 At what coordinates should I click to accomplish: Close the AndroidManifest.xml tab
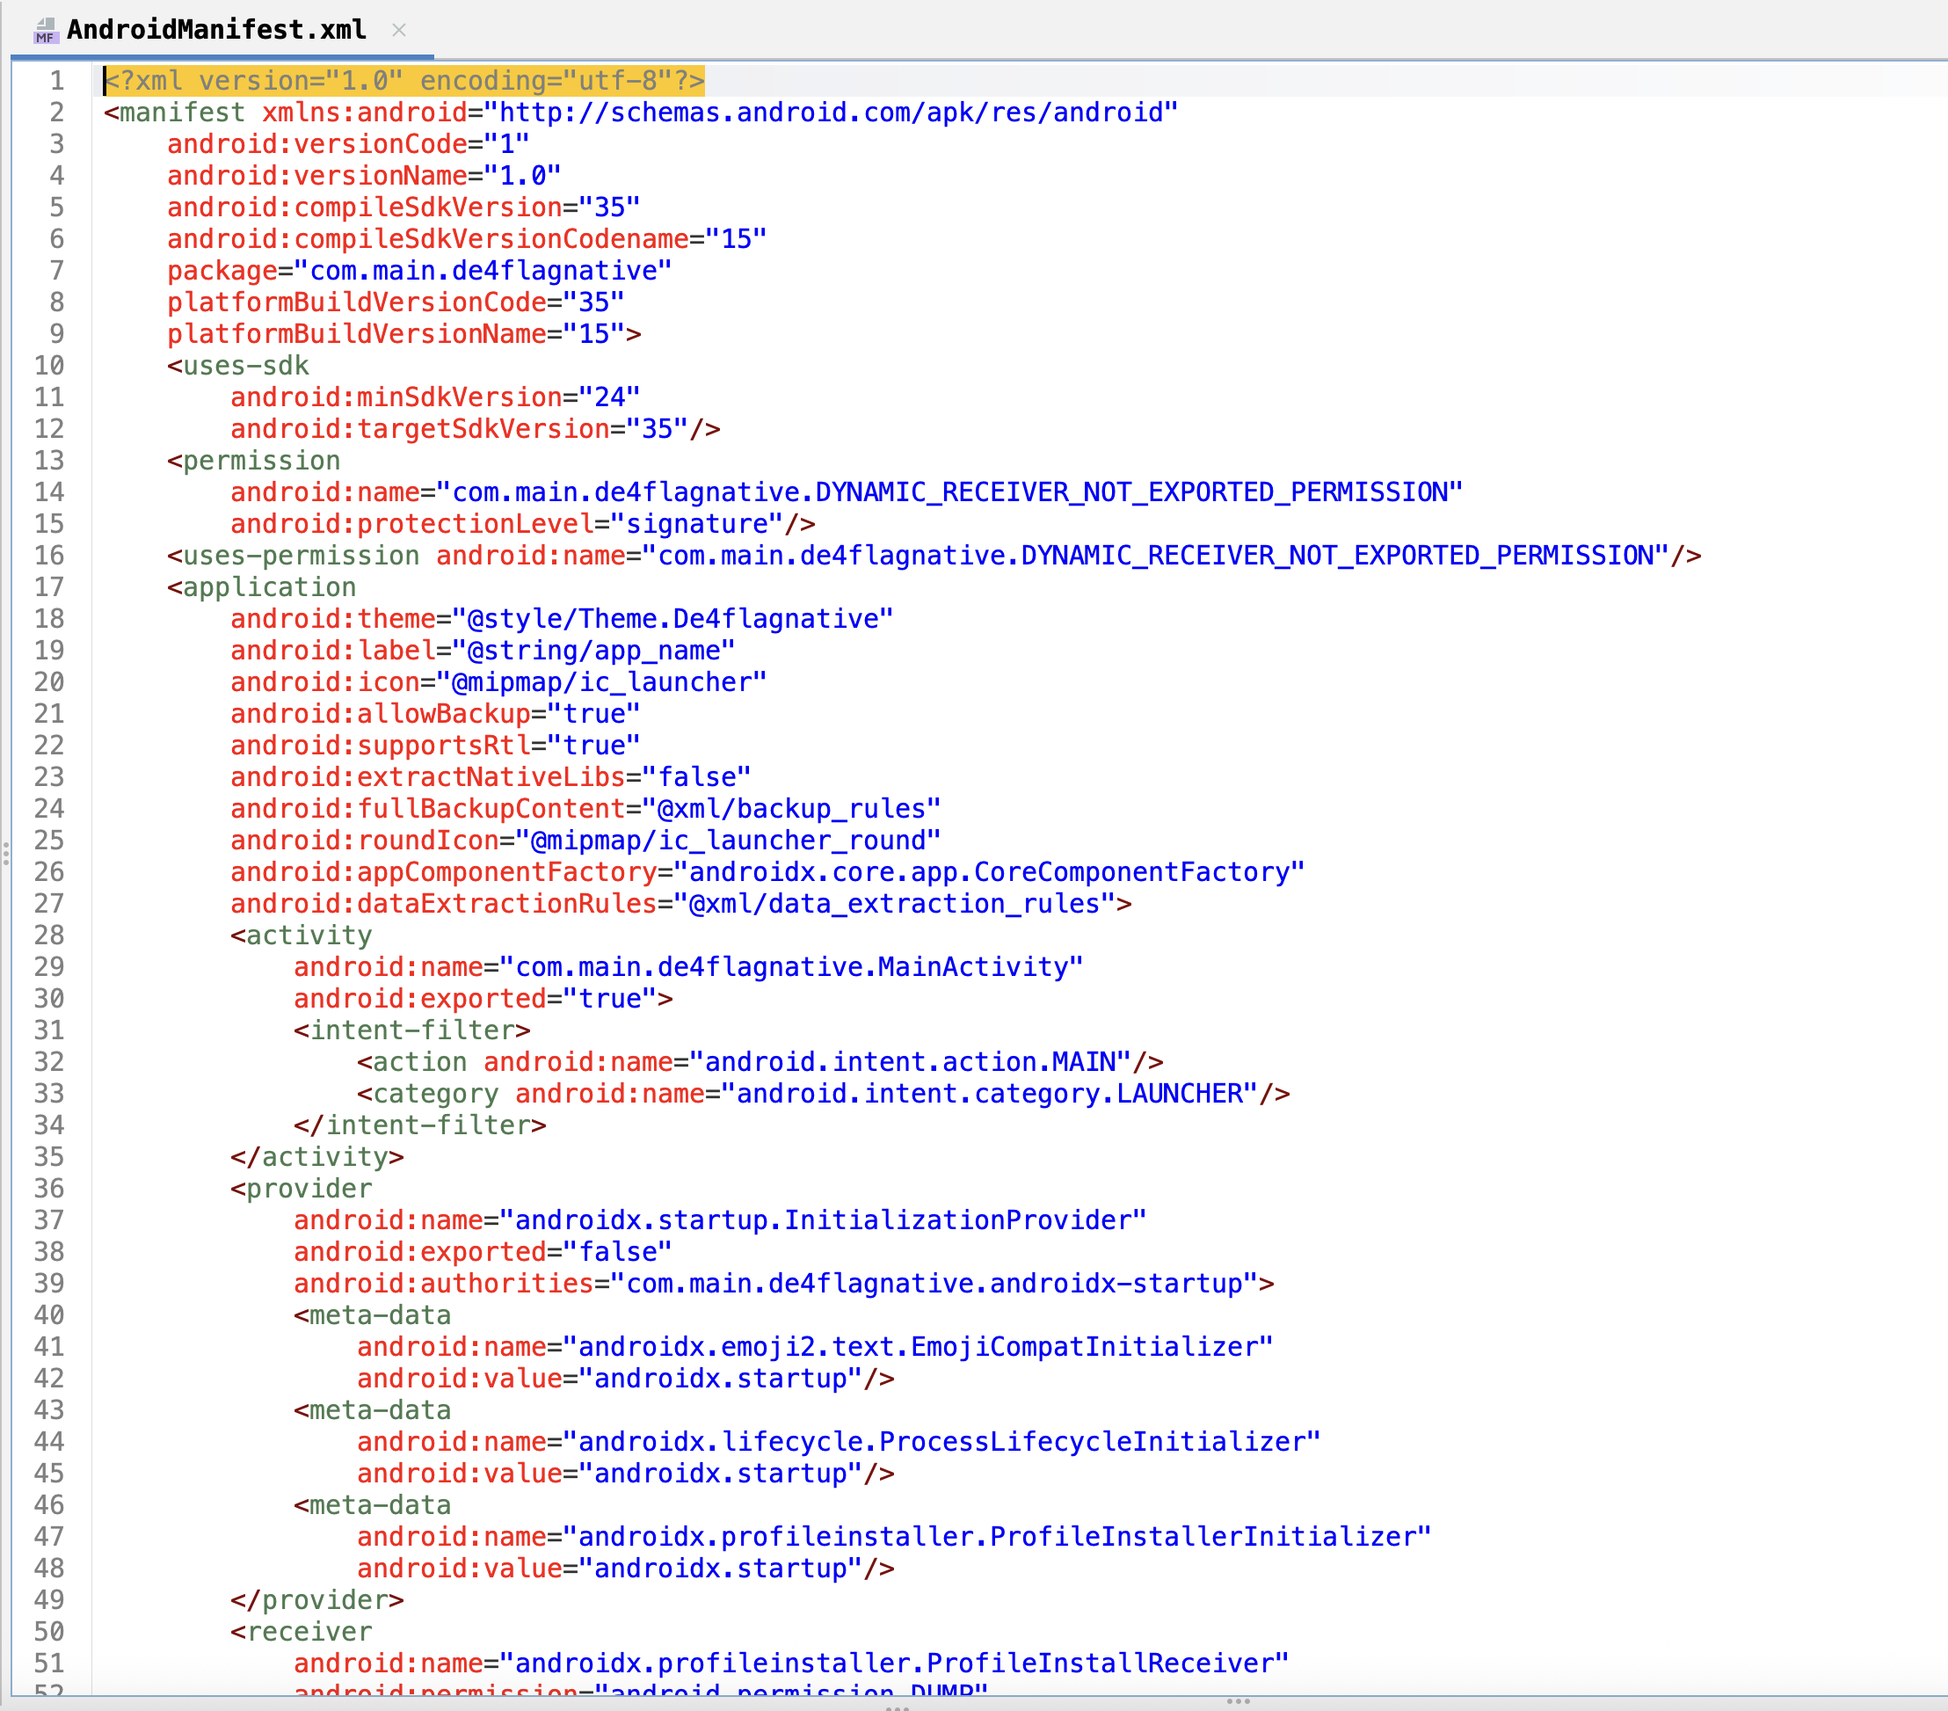(399, 31)
